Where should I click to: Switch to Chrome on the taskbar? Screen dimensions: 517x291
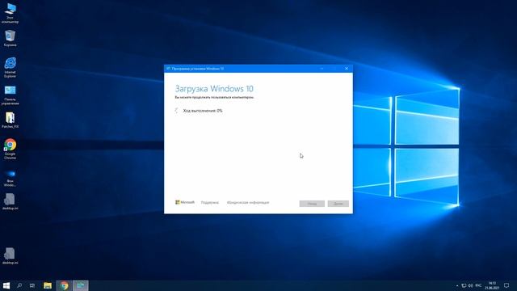(64, 285)
